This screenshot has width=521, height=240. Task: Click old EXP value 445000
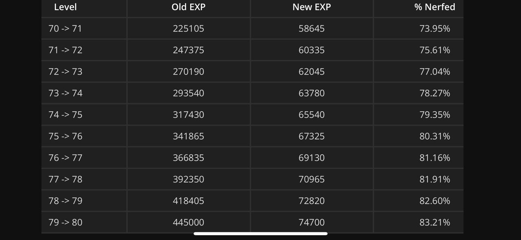click(x=188, y=222)
